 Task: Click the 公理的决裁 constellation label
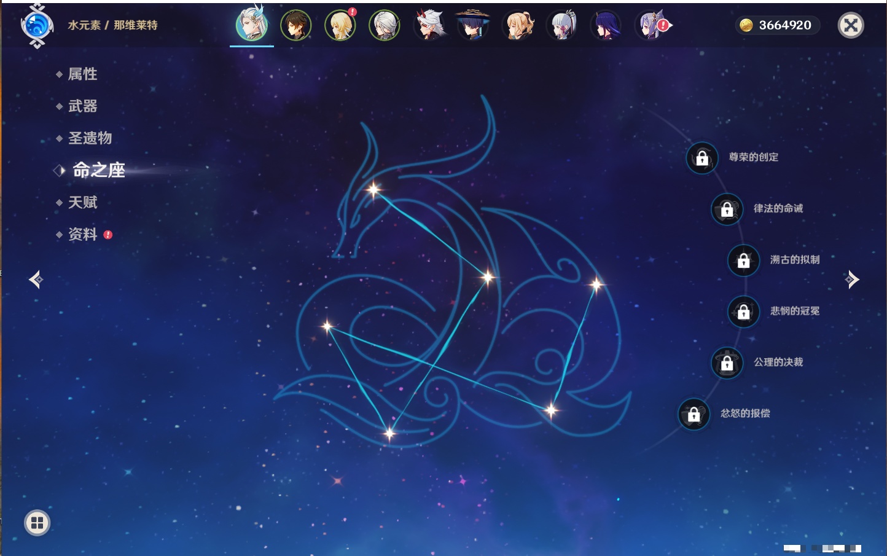[x=778, y=362]
